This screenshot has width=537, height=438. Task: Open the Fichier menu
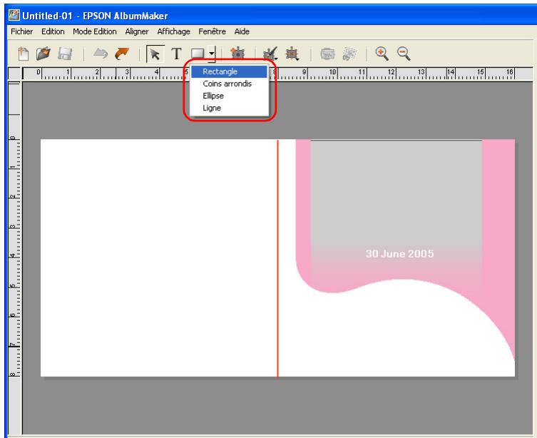point(22,31)
